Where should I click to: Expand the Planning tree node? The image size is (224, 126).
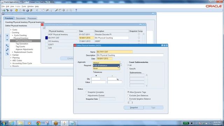click(x=11, y=58)
